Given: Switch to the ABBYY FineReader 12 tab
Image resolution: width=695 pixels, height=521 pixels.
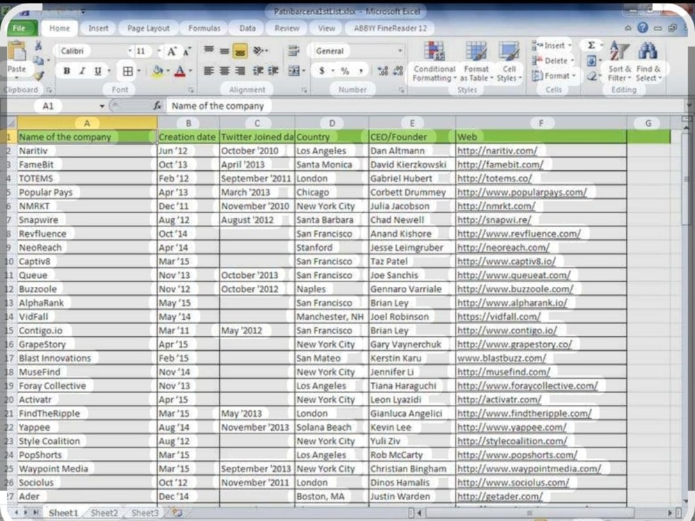Looking at the screenshot, I should pos(390,28).
